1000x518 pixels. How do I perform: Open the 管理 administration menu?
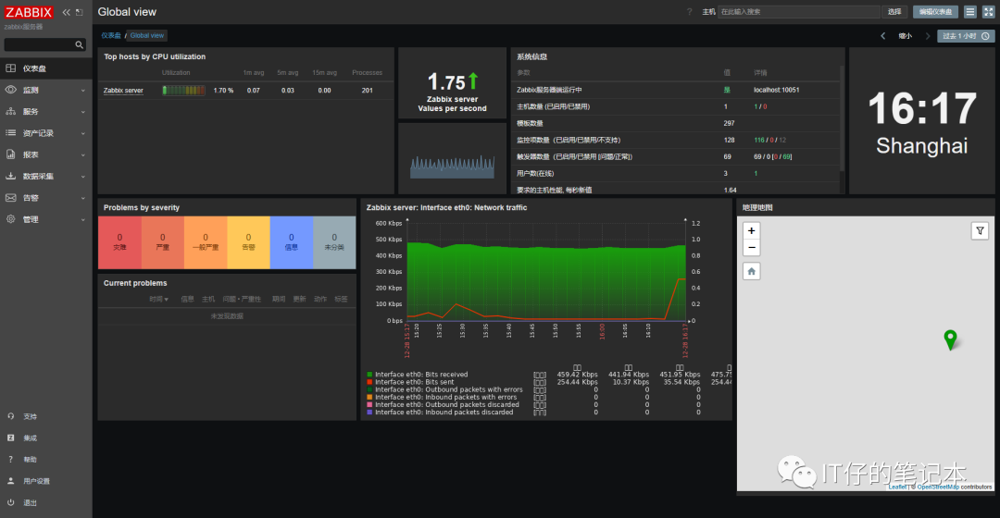(46, 219)
